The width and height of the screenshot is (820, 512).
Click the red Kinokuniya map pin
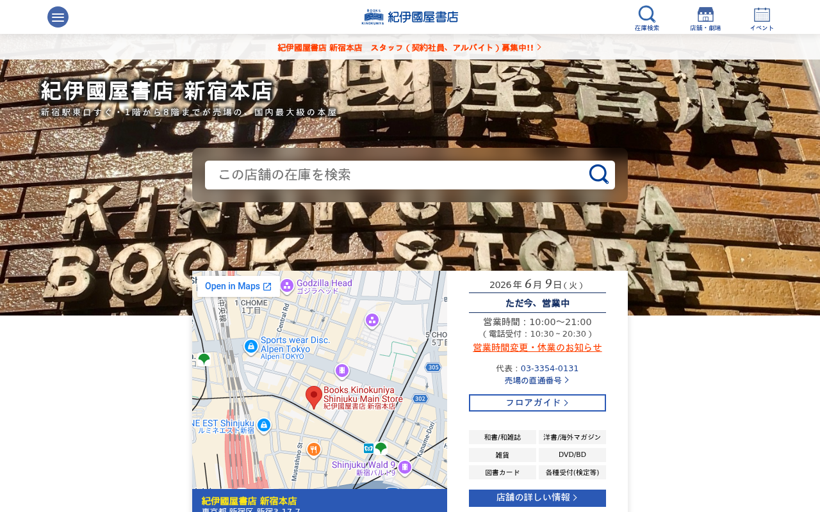coord(313,397)
